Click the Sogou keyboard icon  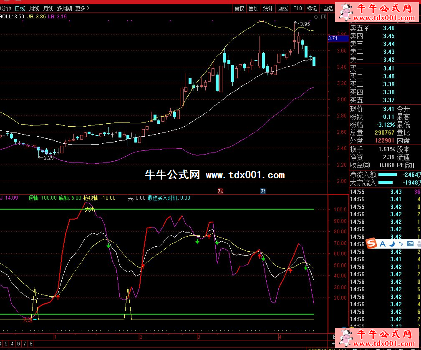[410, 243]
